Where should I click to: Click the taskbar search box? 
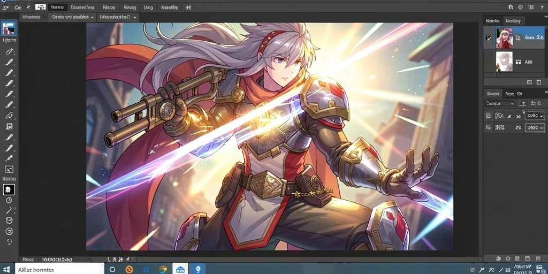click(59, 269)
